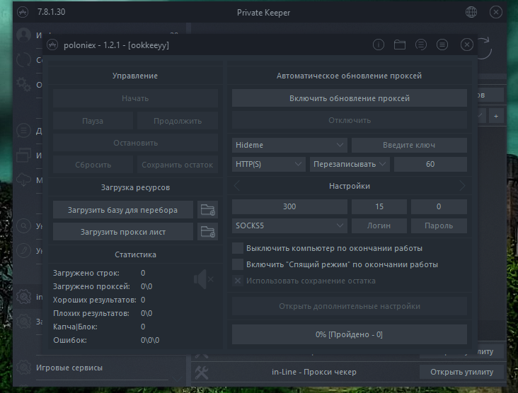The height and width of the screenshot is (393, 518).
Task: Open the HTTP(S) proxy type dropdown
Action: click(268, 164)
